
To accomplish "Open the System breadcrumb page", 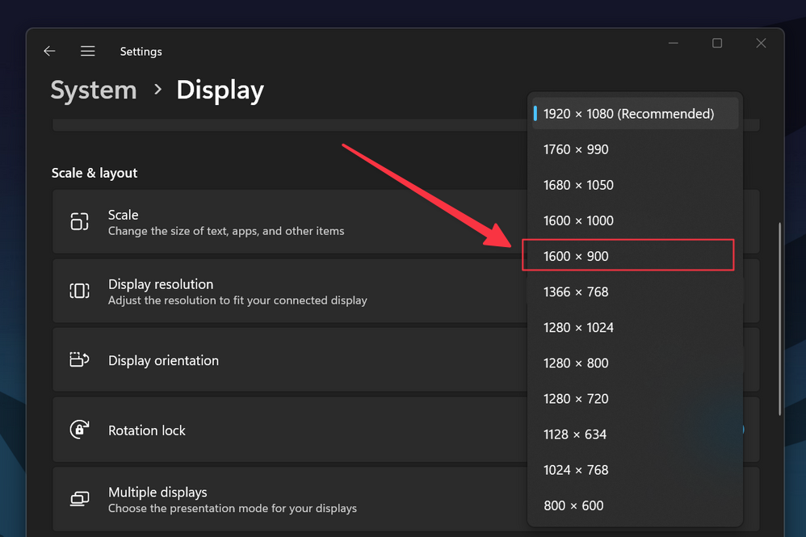I will click(94, 90).
